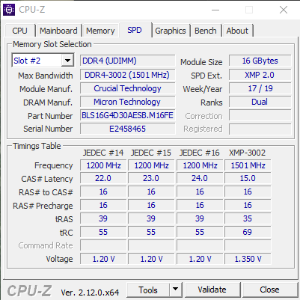Click the XMP-3002 column header
Screen dimensions: 300x300
click(247, 153)
